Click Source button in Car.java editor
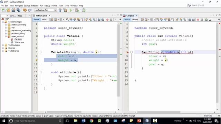221x124 pixels. click(127, 20)
